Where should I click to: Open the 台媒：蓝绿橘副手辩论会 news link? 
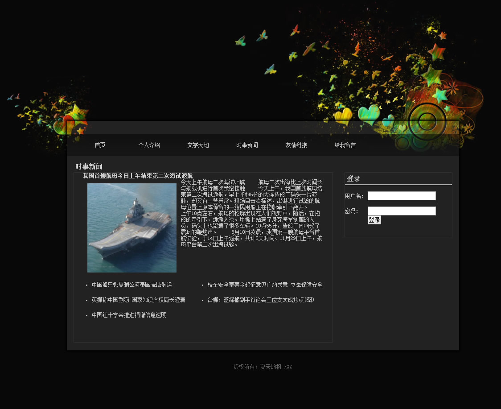(x=261, y=300)
